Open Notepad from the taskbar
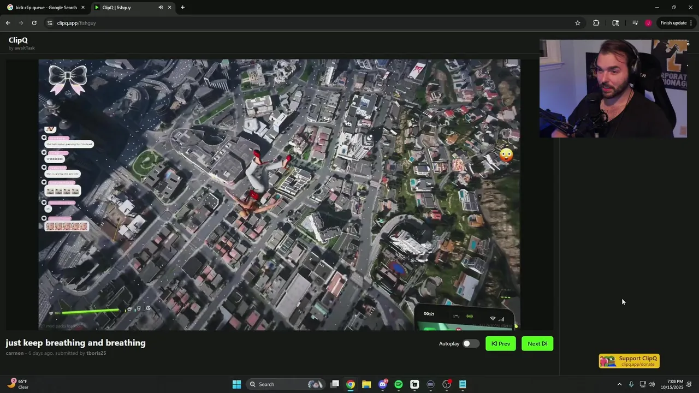The image size is (699, 393). click(463, 384)
